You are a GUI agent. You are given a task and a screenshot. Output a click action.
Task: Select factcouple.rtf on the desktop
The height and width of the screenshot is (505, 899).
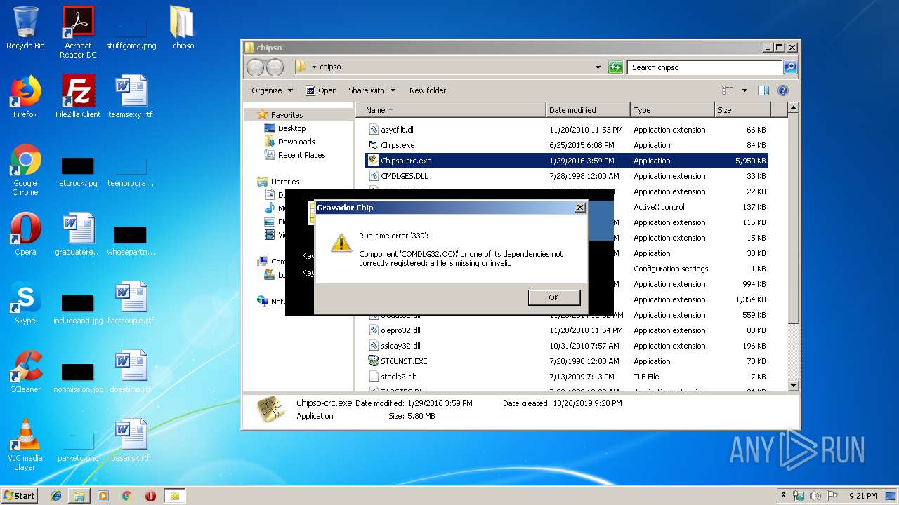[x=131, y=303]
